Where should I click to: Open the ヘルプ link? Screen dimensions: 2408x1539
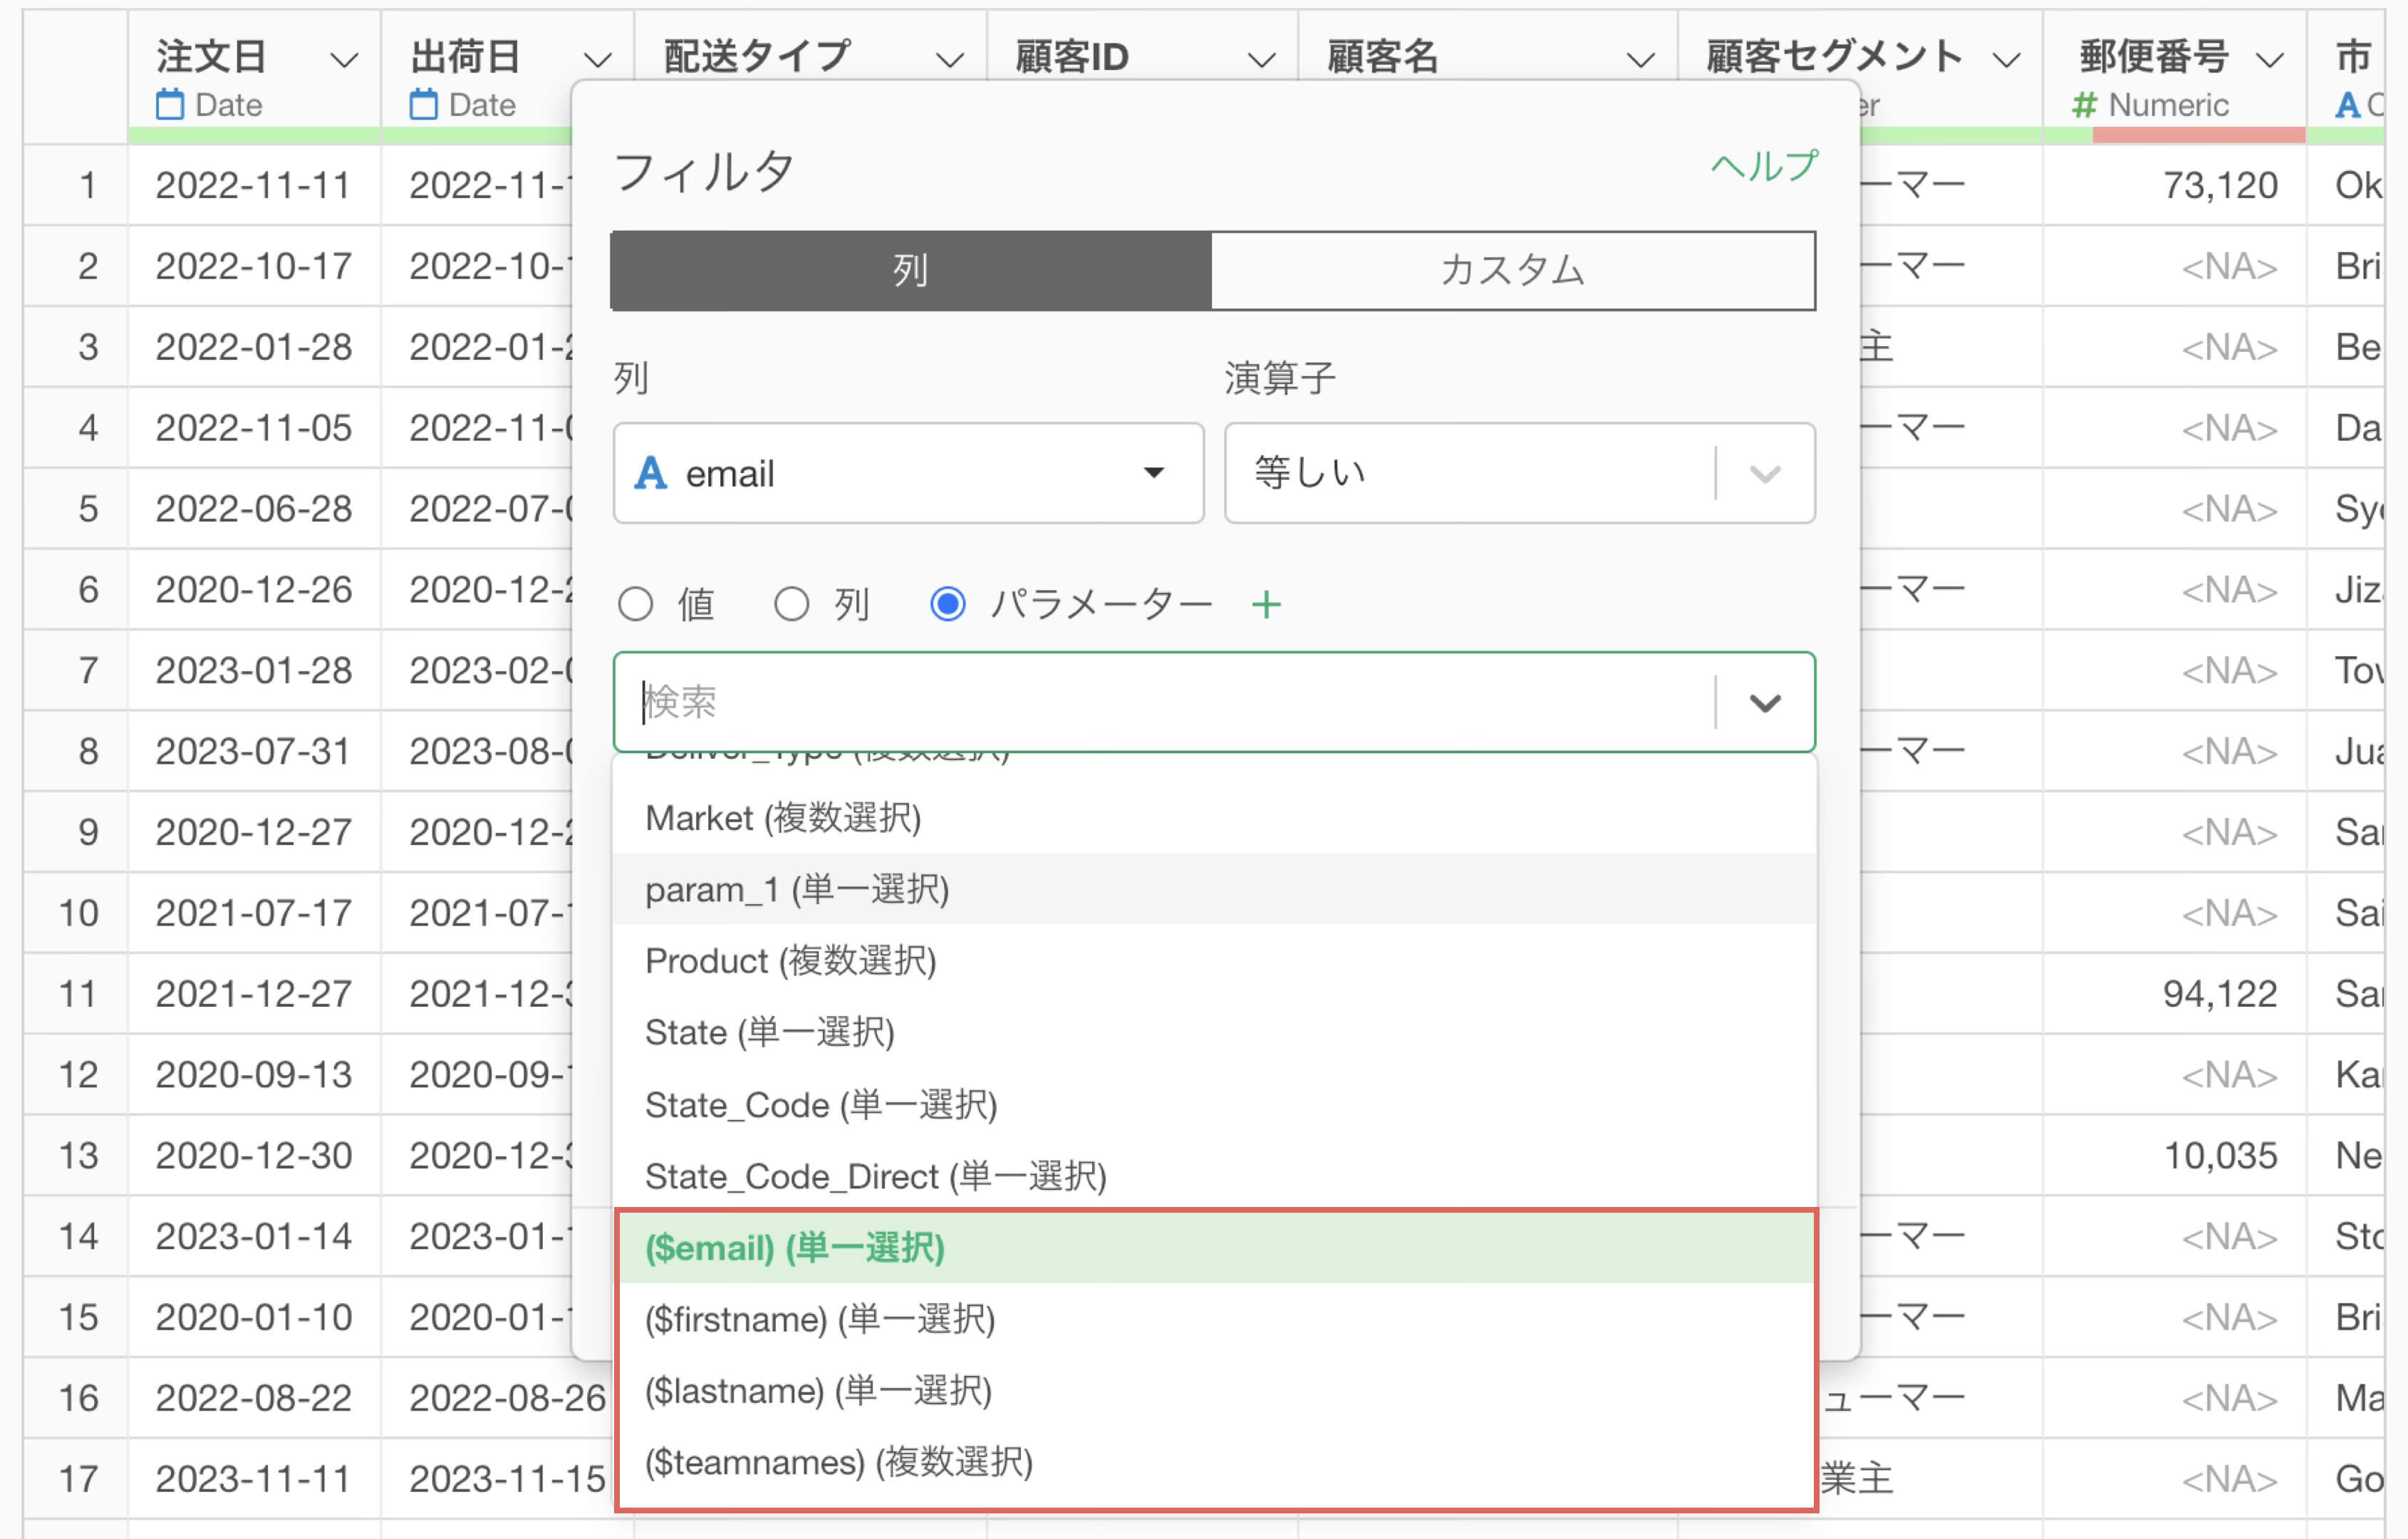tap(1763, 166)
